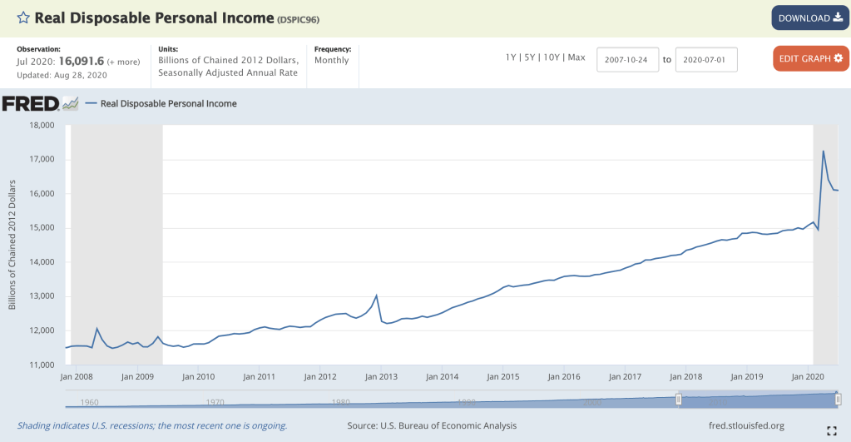Select the 10Y time range
Screen dimensions: 851x442
point(551,57)
